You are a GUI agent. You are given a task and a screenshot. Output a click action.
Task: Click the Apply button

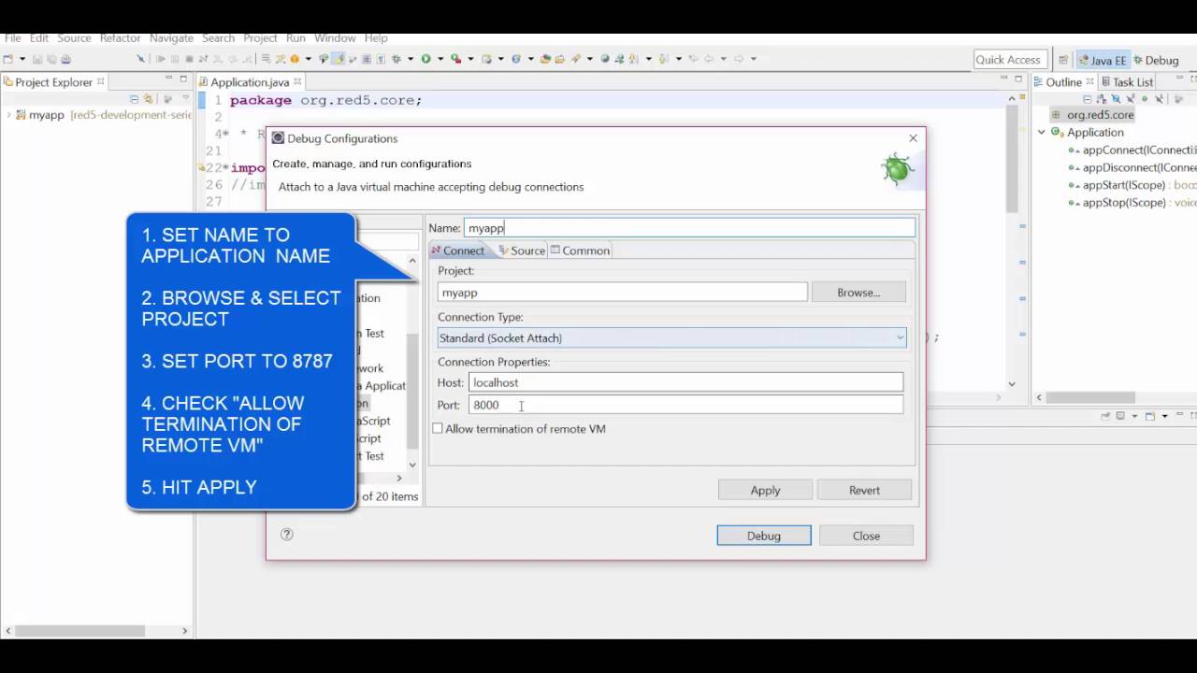coord(765,490)
